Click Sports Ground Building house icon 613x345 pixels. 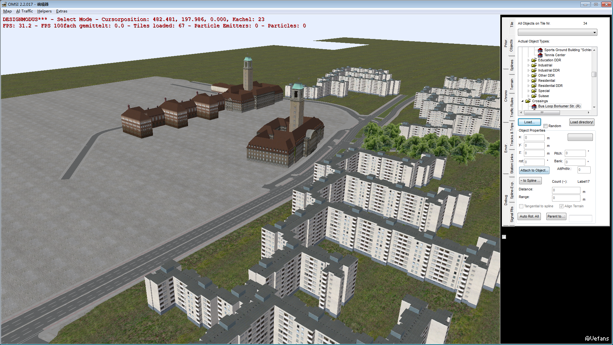click(x=540, y=50)
